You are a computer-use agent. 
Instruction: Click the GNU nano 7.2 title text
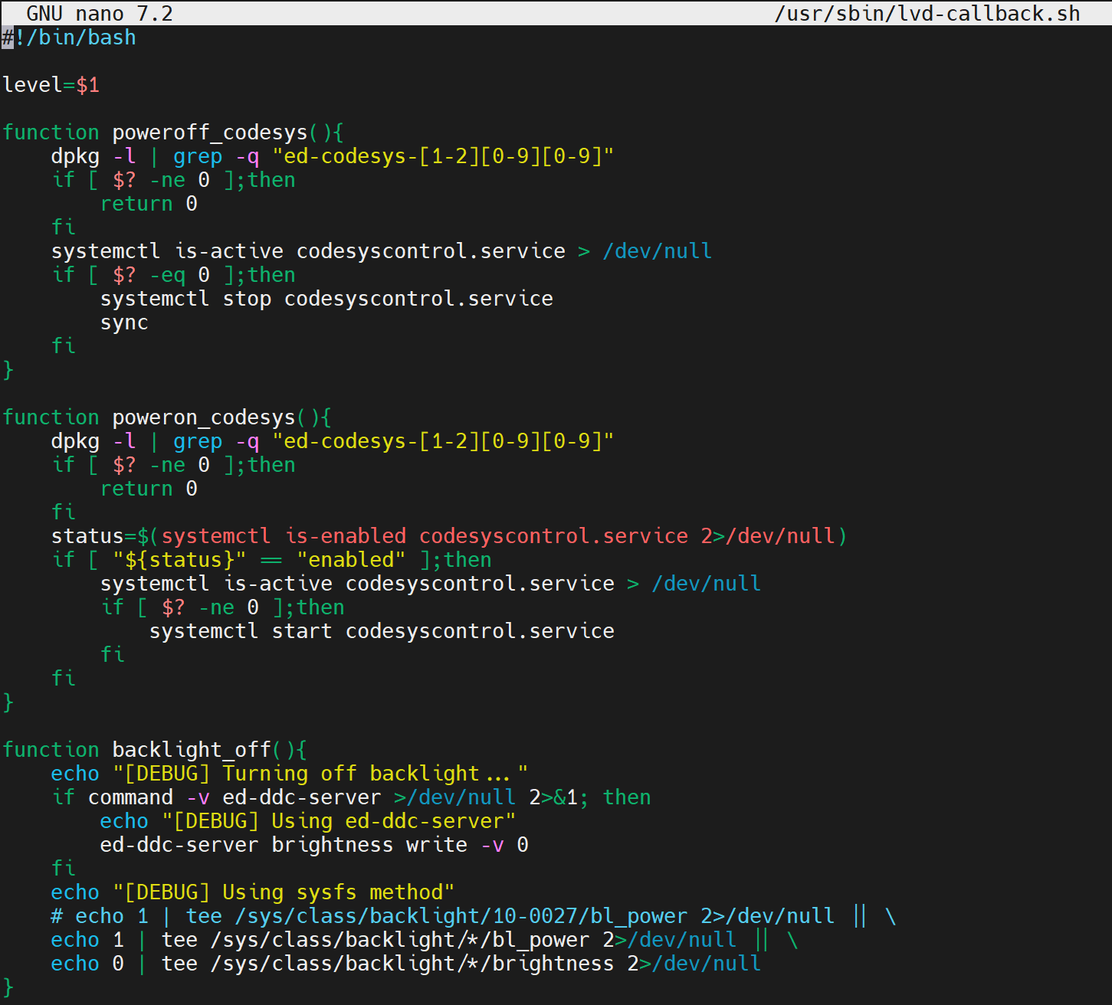[100, 14]
